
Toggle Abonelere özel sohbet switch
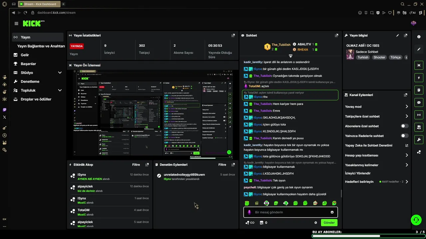coord(404,126)
